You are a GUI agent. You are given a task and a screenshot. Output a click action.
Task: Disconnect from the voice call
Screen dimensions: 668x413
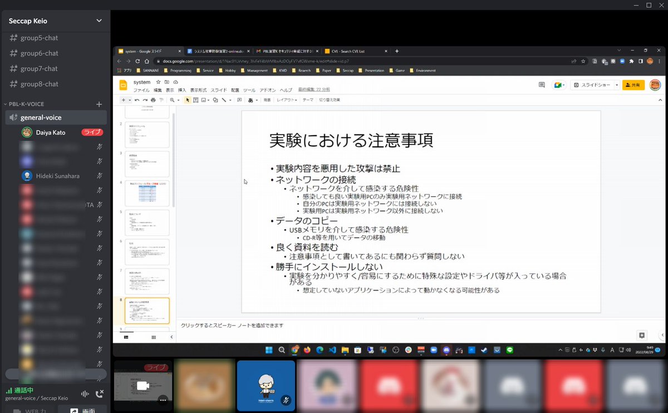(100, 394)
